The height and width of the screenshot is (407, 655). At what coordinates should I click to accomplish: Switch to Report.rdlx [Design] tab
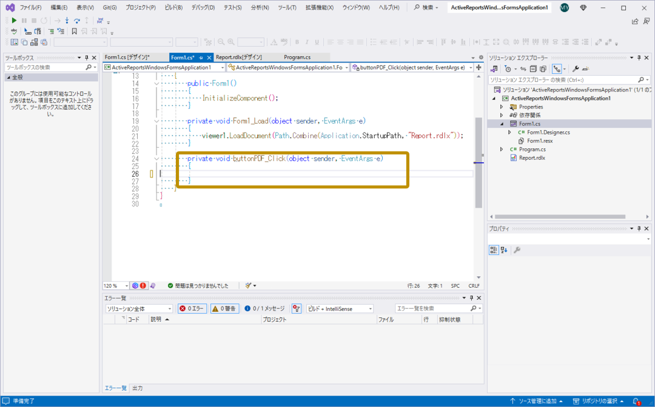point(239,57)
